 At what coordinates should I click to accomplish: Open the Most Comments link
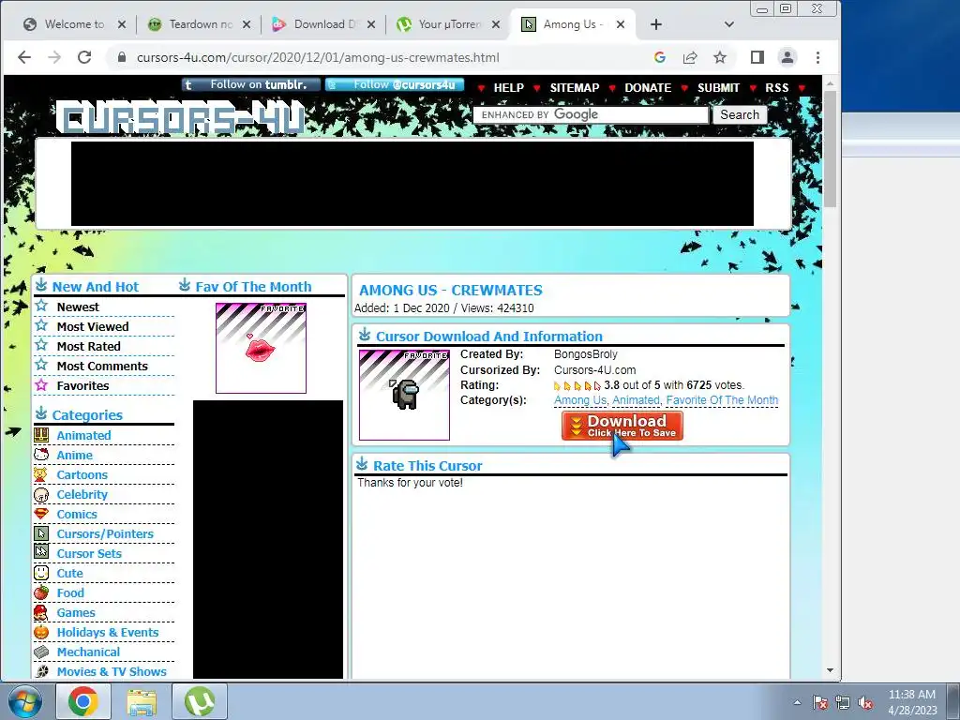(102, 366)
